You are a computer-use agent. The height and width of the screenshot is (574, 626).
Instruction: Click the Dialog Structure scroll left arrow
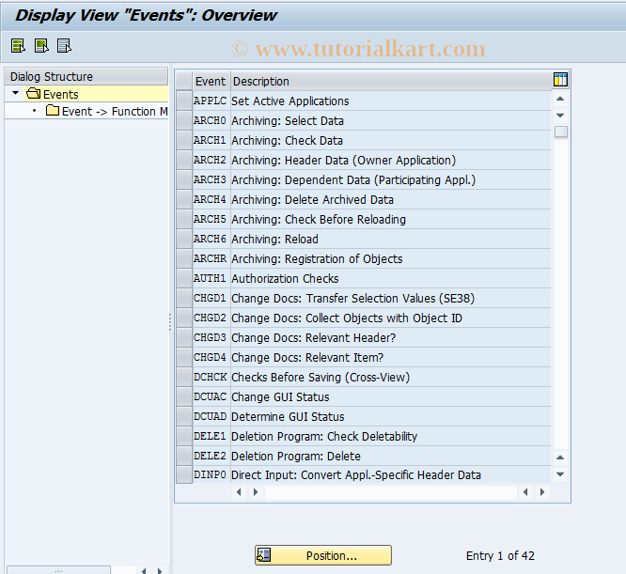click(144, 570)
